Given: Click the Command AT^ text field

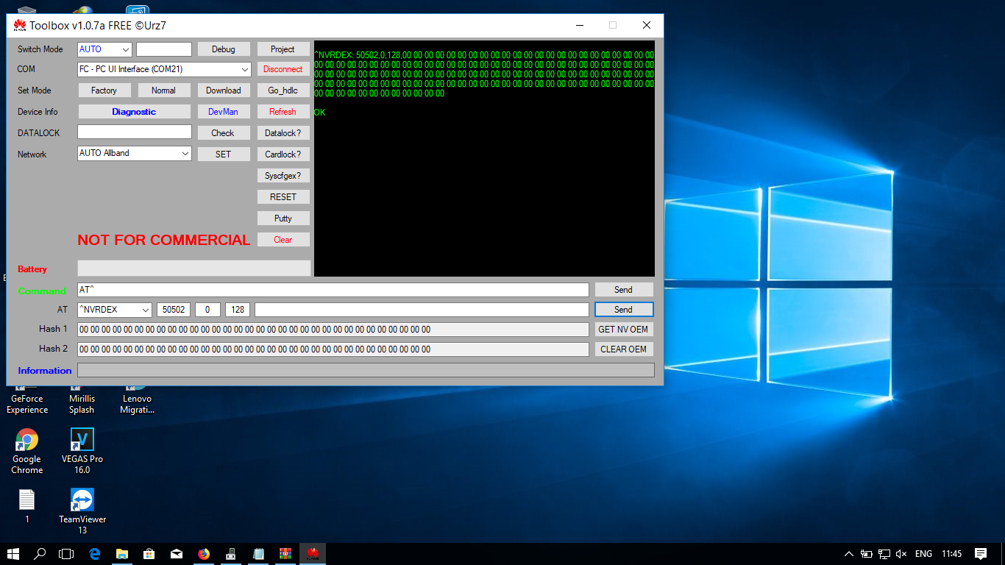Looking at the screenshot, I should click(333, 290).
